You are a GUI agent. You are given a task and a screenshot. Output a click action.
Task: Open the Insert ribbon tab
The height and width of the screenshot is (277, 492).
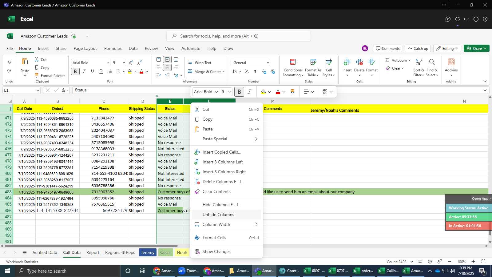pos(43,48)
